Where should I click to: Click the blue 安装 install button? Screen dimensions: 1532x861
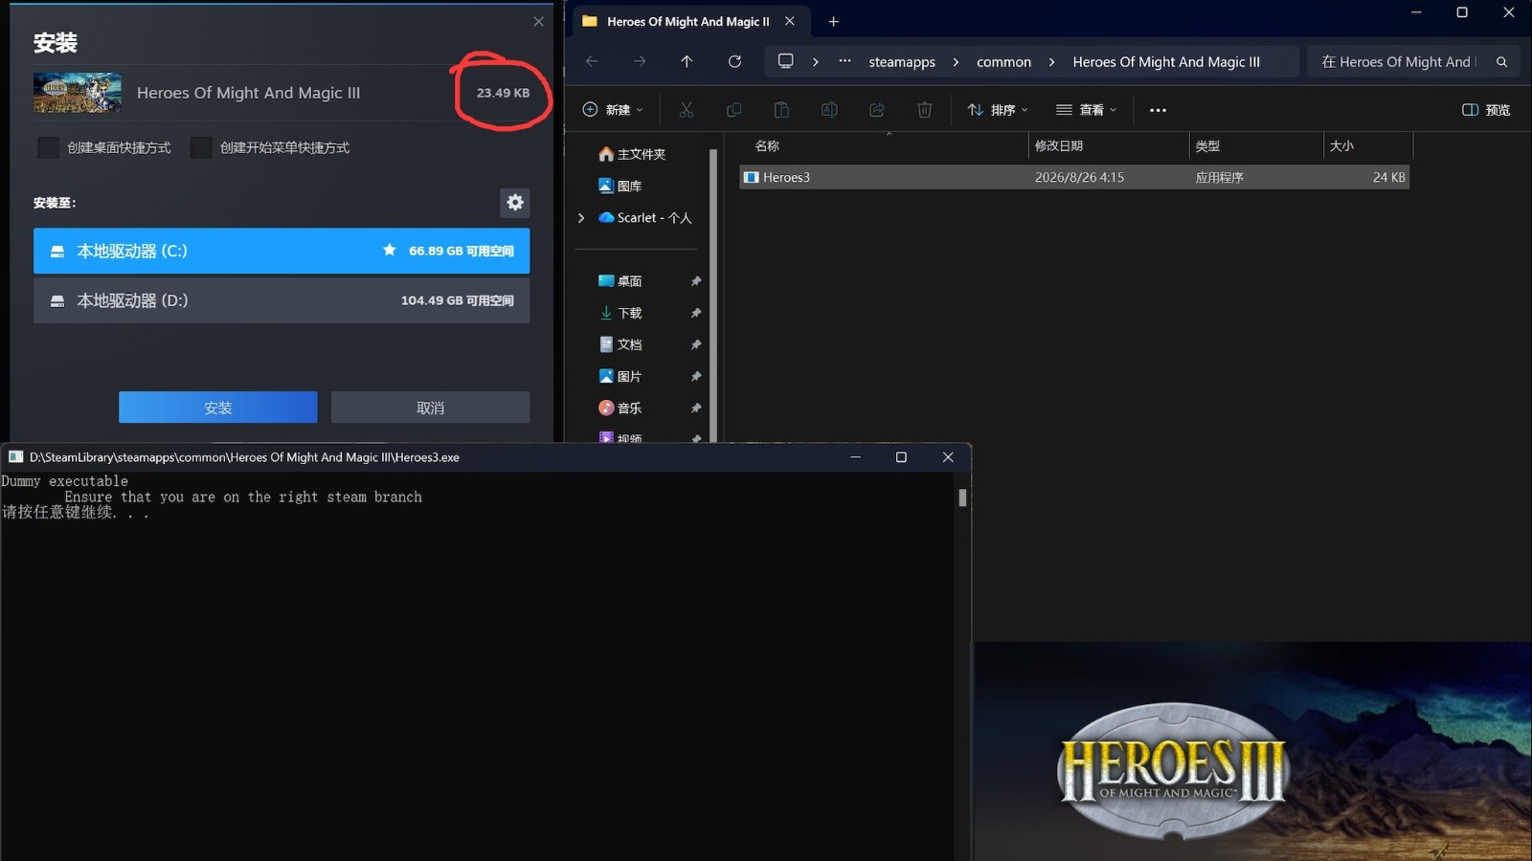click(x=218, y=408)
